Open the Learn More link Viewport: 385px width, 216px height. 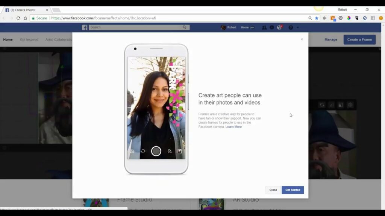(x=233, y=127)
